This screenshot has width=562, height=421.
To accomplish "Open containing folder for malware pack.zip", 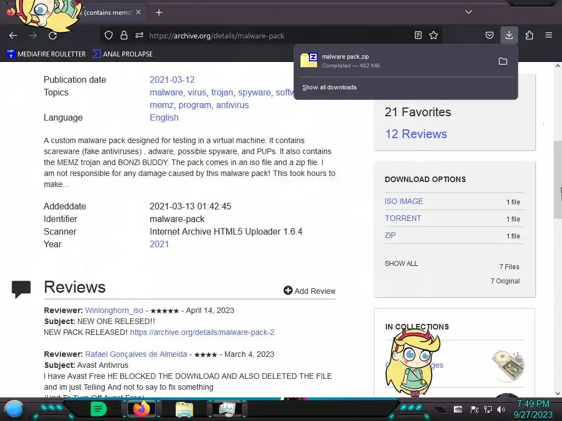I will 503,61.
